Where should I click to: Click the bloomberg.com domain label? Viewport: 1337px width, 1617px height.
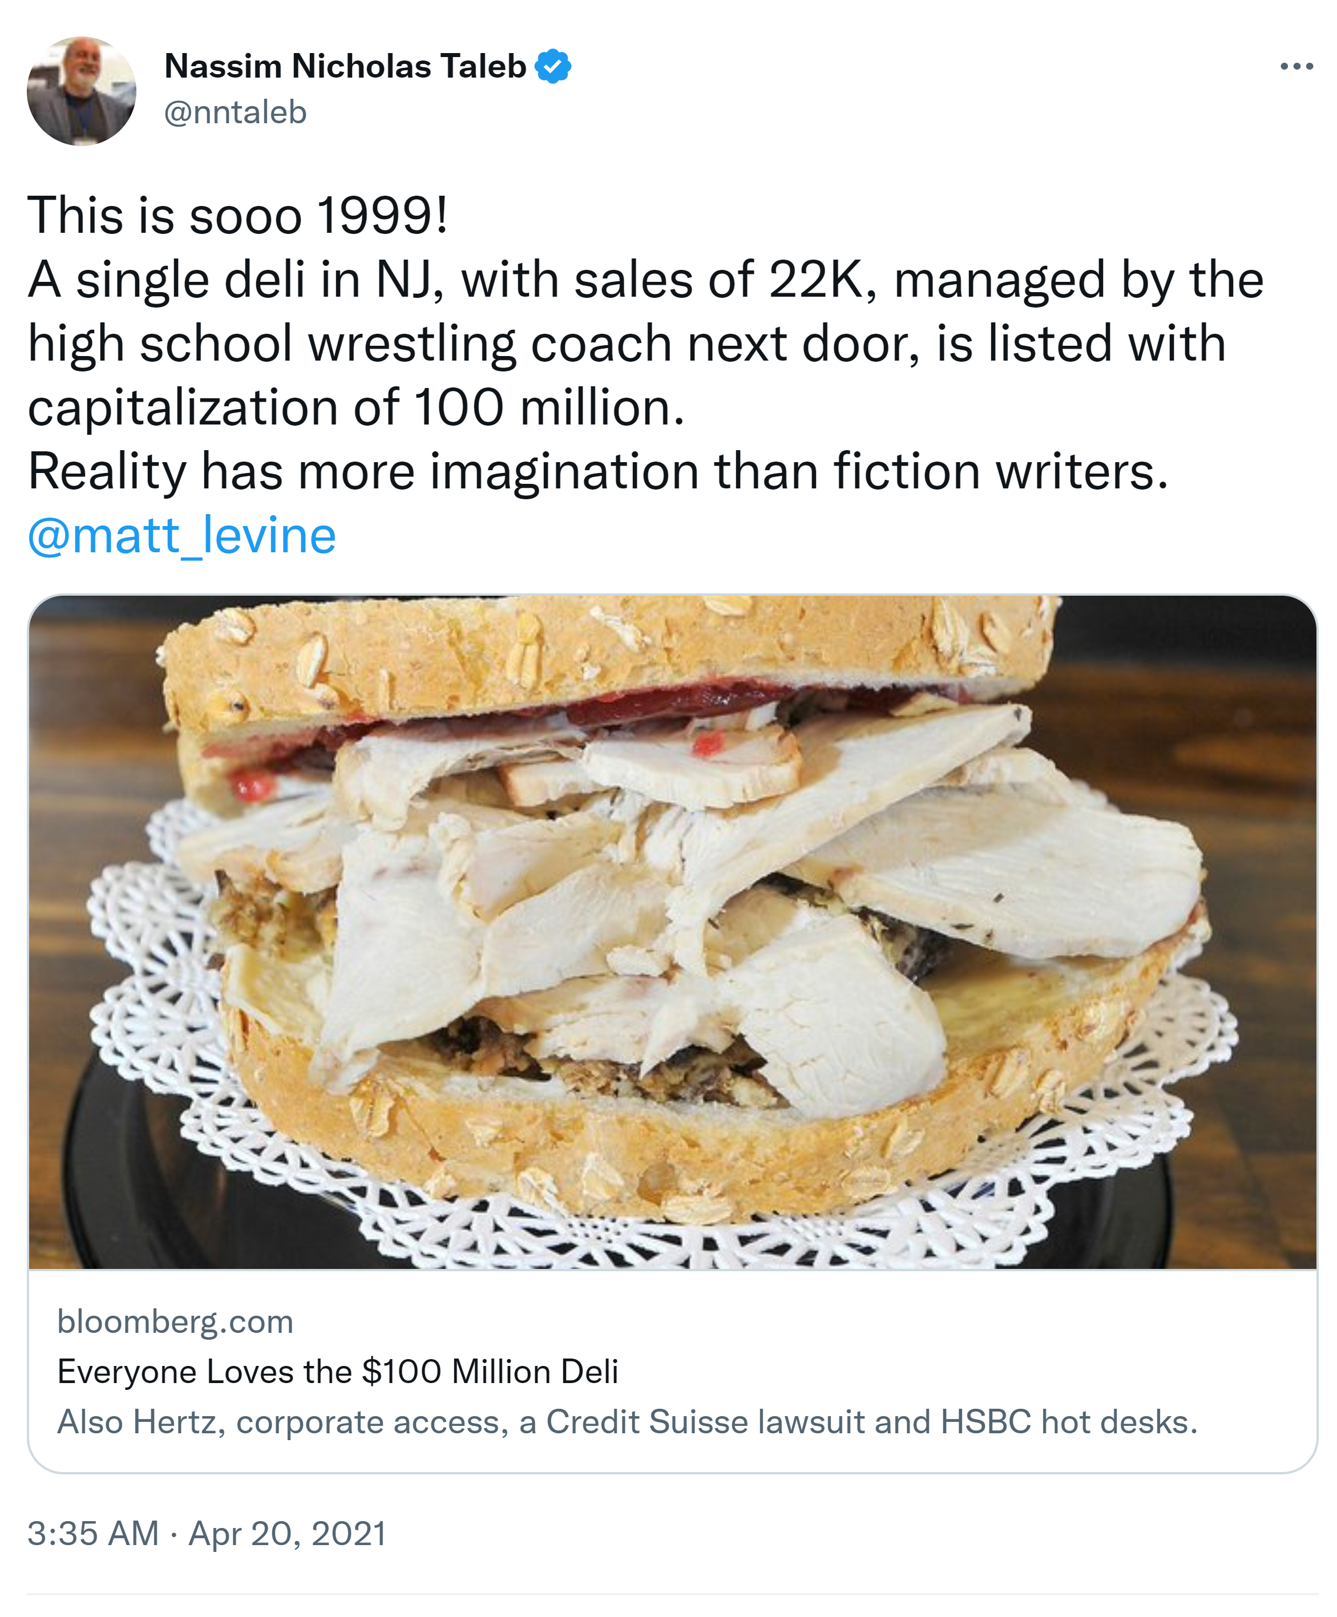coord(176,1321)
